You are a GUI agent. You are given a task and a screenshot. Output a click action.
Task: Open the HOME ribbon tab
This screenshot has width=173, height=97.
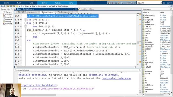[6, 3]
